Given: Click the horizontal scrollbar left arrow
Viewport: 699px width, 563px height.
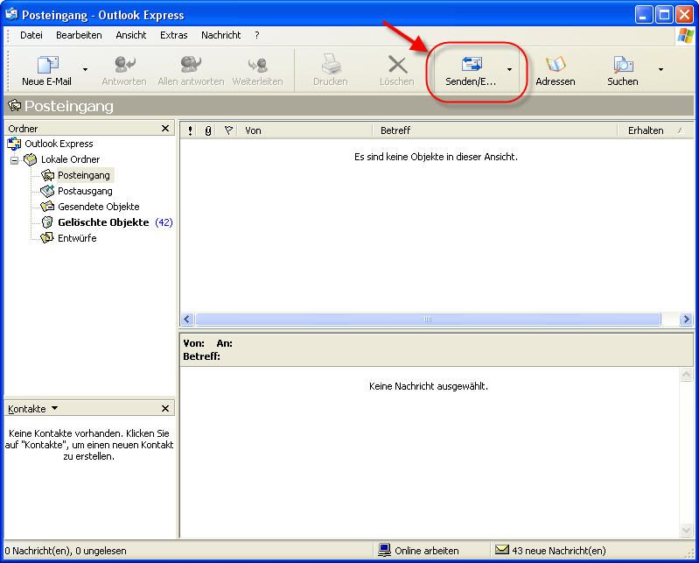Looking at the screenshot, I should pyautogui.click(x=187, y=319).
